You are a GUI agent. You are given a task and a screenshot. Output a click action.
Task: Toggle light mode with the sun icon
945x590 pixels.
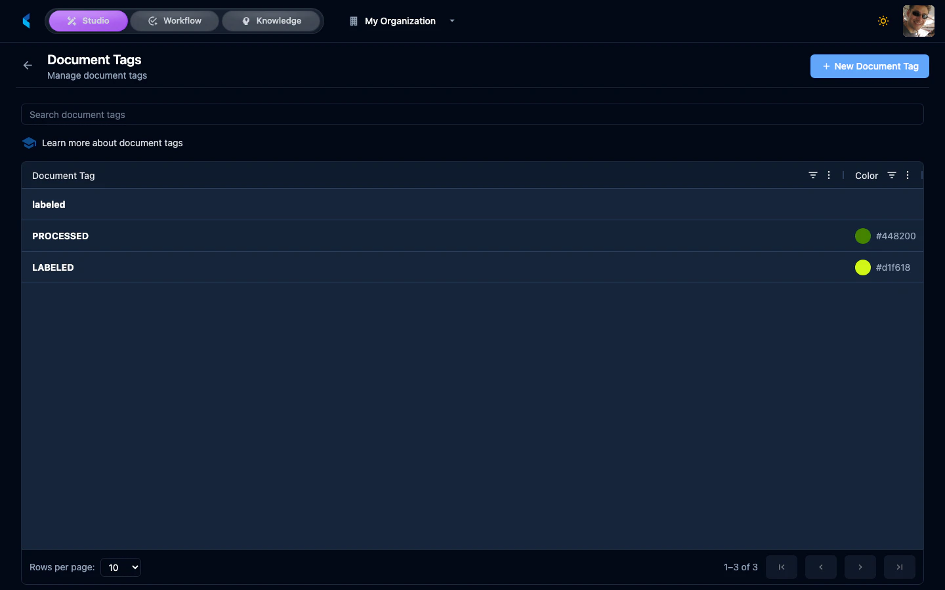(x=883, y=20)
